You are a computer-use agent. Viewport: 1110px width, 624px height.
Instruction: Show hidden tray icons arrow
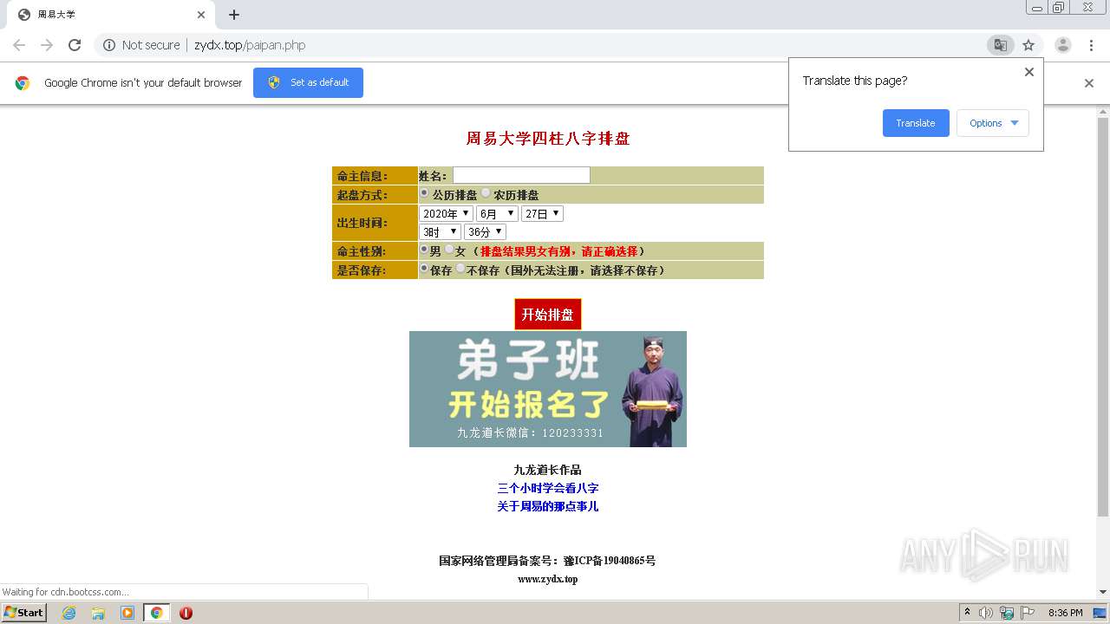point(967,613)
